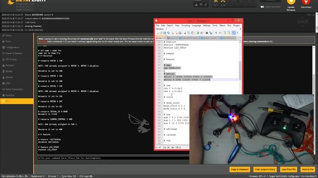Click the Print icon in Notepad++ toolbar
This screenshot has height=178, width=318.
point(180,33)
